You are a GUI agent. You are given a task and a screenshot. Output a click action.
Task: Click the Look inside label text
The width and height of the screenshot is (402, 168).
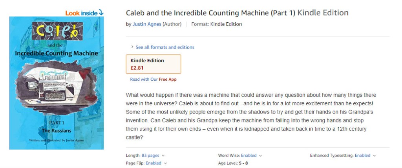point(81,13)
